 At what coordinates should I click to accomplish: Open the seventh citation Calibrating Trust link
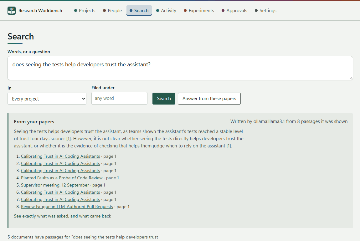pyautogui.click(x=60, y=199)
